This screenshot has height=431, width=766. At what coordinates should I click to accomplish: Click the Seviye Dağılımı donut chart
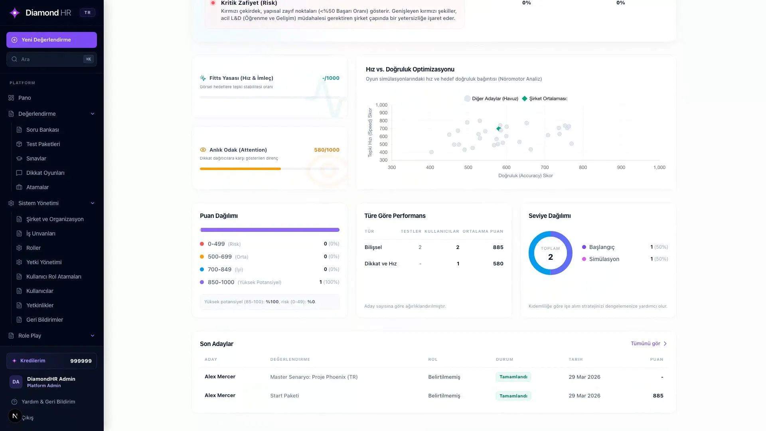tap(551, 253)
